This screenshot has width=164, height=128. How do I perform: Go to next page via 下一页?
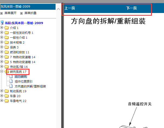pyautogui.click(x=131, y=8)
